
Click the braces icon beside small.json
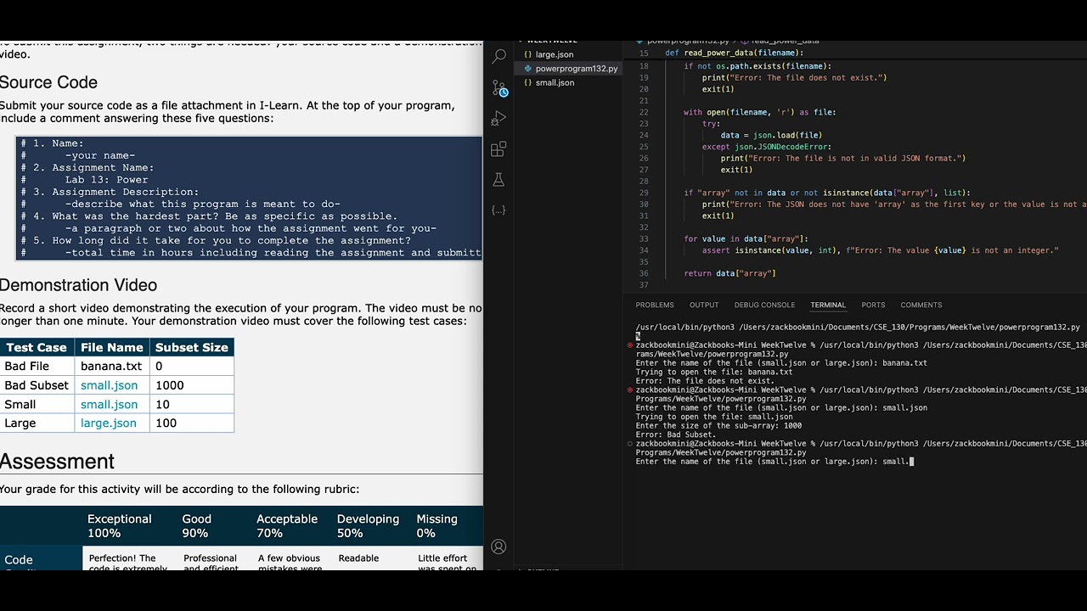tap(528, 82)
